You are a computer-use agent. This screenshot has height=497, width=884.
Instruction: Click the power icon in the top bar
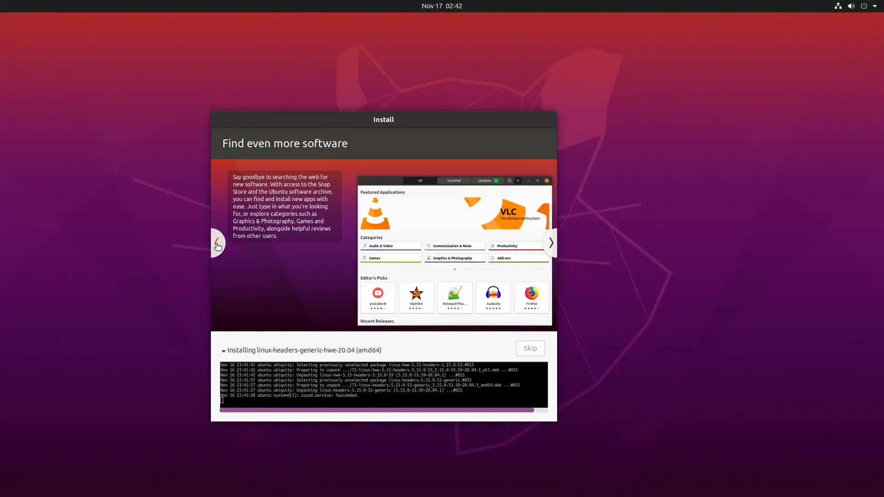pyautogui.click(x=864, y=6)
